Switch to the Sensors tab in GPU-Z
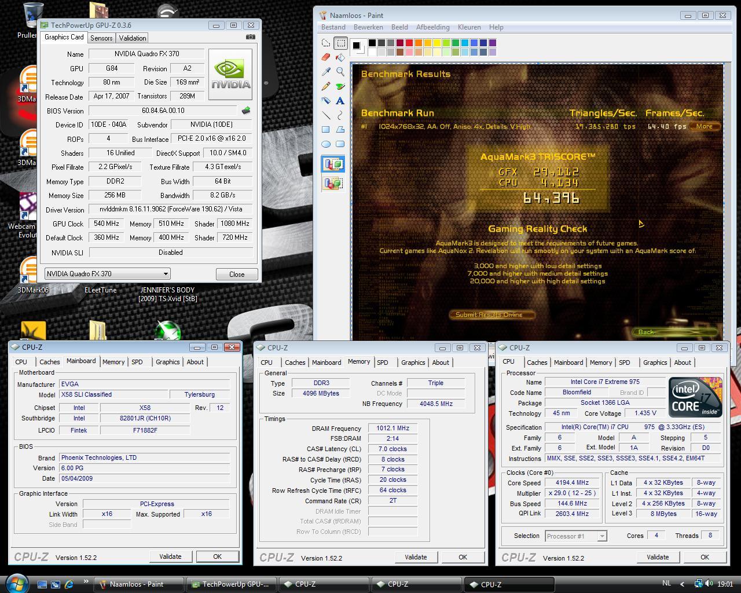Viewport: 741px width, 593px height. (x=101, y=38)
